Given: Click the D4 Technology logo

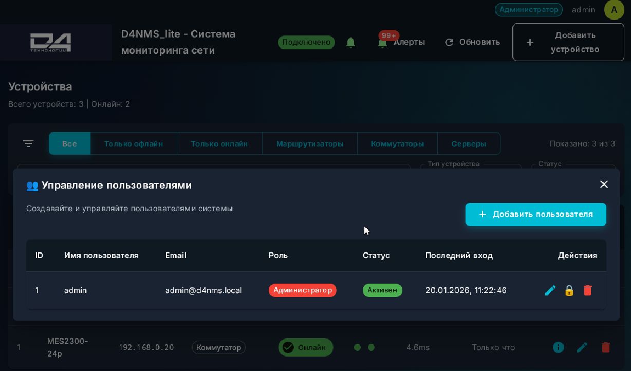Looking at the screenshot, I should click(x=50, y=42).
